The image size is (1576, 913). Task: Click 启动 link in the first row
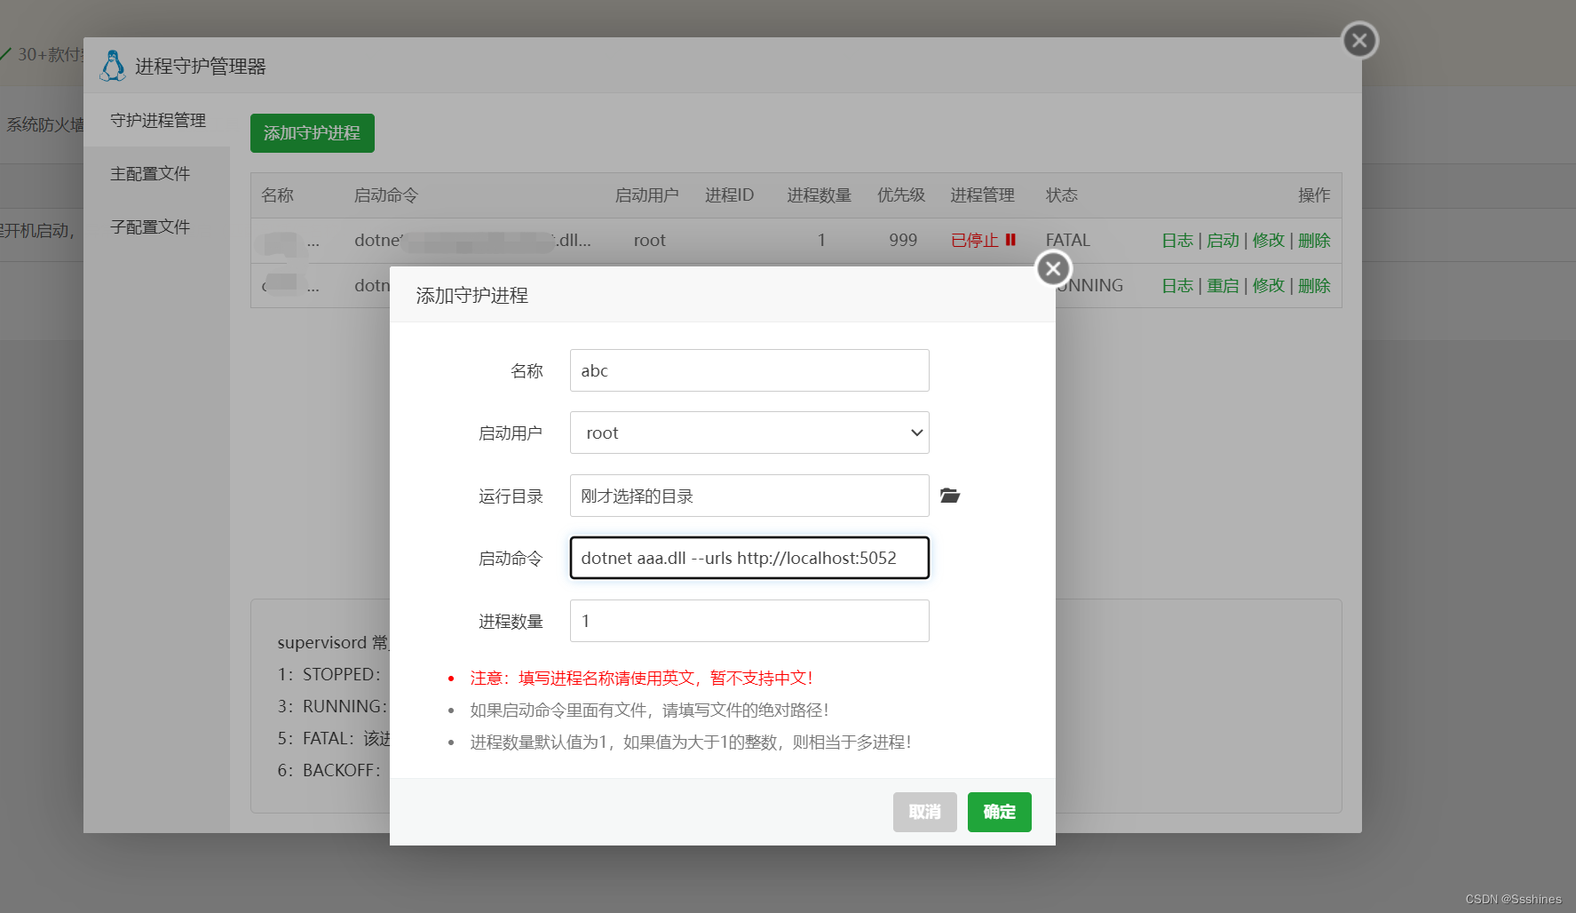pyautogui.click(x=1223, y=241)
